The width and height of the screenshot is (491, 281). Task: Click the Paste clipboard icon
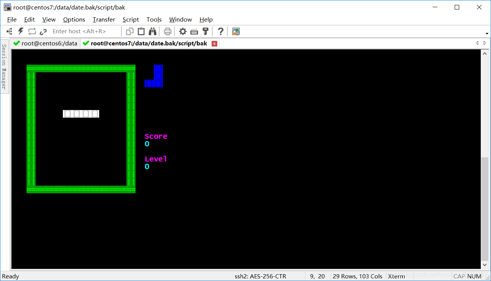click(141, 31)
